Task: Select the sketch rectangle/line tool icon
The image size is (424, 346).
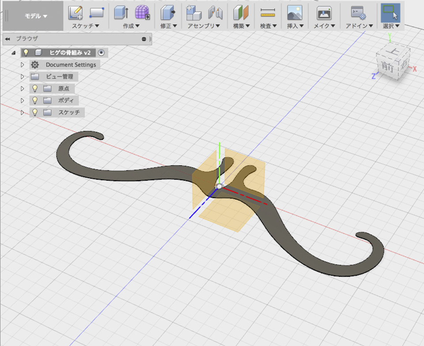Action: (97, 13)
